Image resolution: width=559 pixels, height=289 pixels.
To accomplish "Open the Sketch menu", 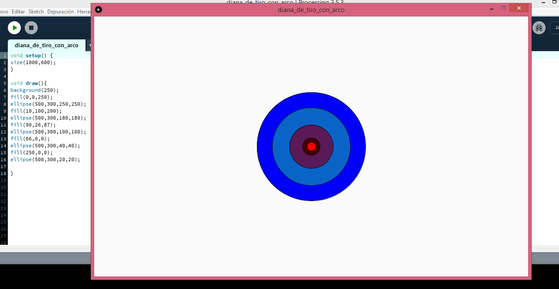I will (36, 12).
